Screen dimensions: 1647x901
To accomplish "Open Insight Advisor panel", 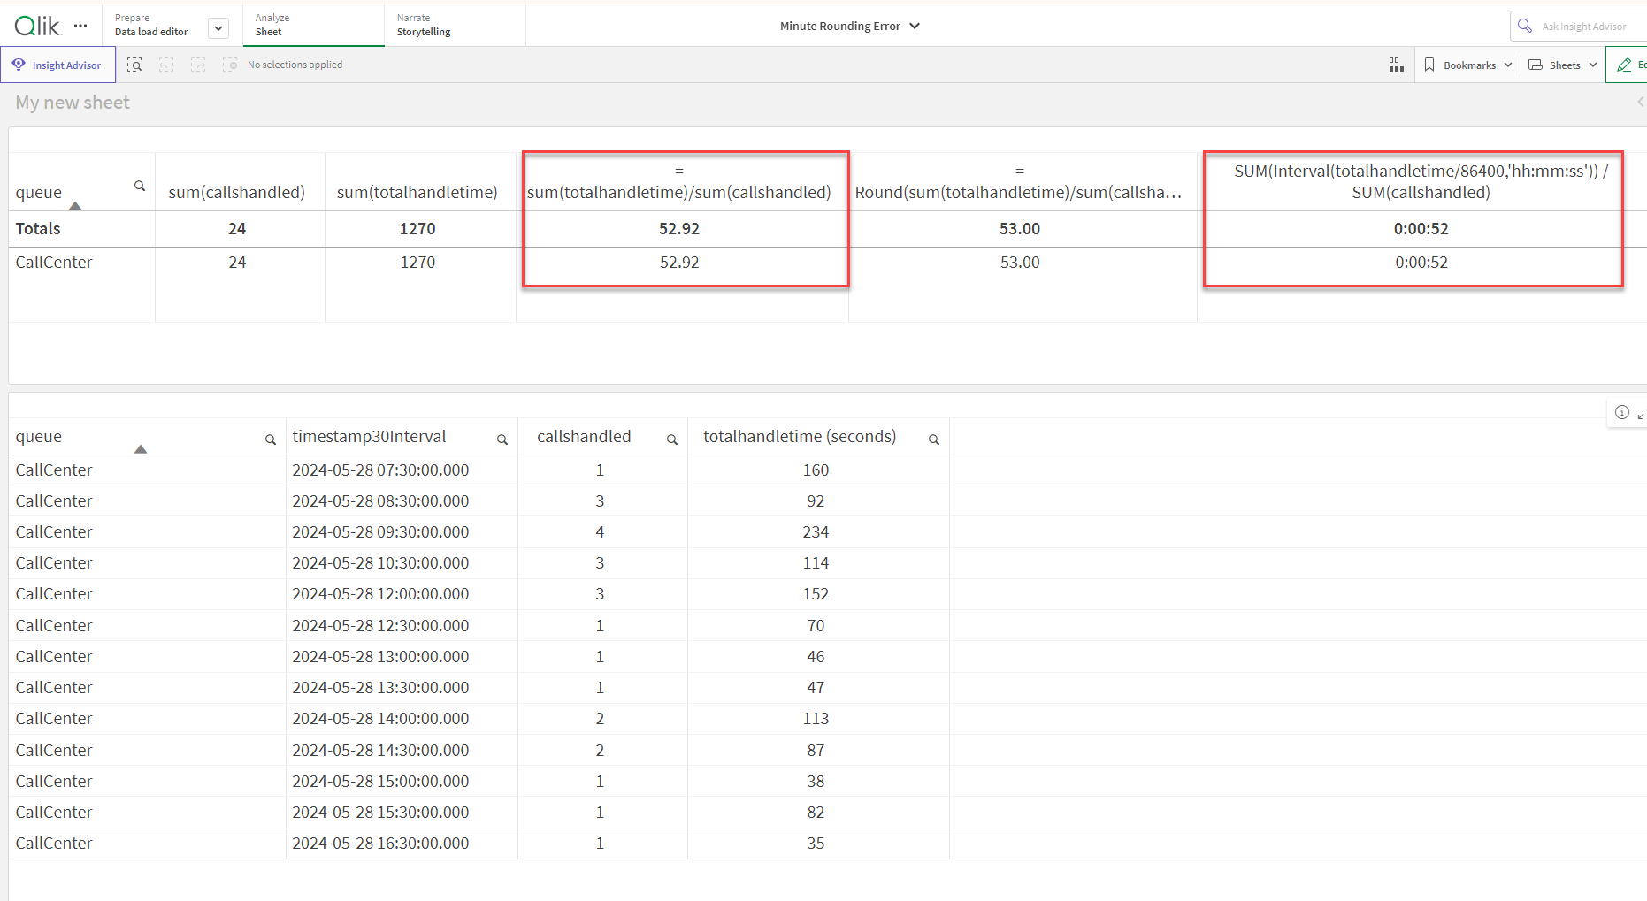I will point(57,65).
